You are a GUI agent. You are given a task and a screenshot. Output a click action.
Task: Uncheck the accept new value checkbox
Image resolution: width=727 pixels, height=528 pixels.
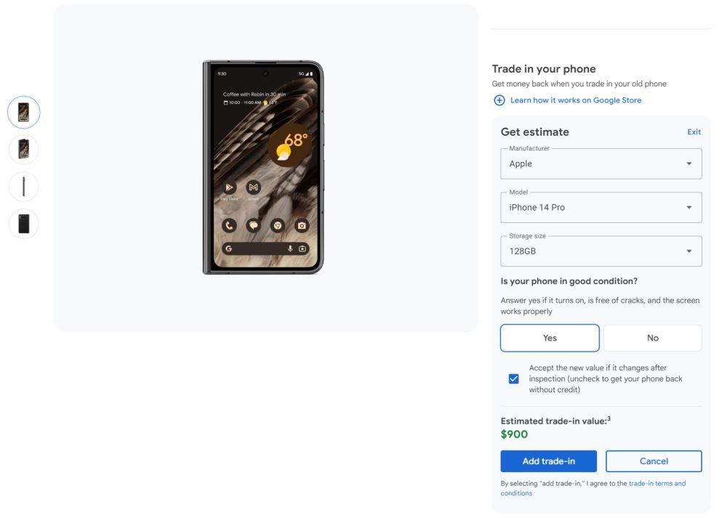click(514, 379)
